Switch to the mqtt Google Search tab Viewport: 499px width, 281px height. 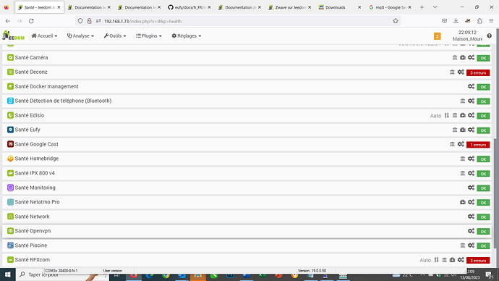click(390, 7)
